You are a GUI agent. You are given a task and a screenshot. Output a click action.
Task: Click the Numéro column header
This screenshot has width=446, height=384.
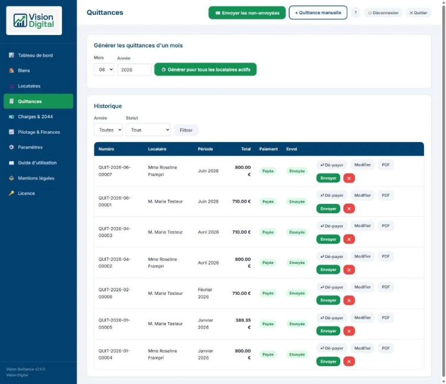(106, 149)
